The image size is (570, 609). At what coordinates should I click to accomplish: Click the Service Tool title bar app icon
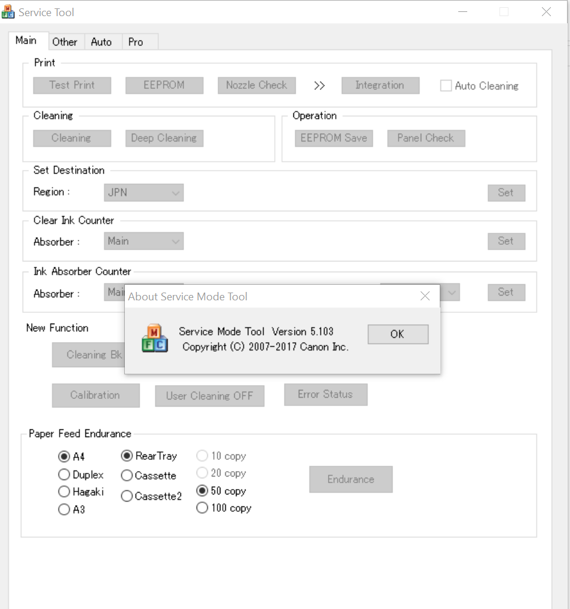tap(8, 12)
